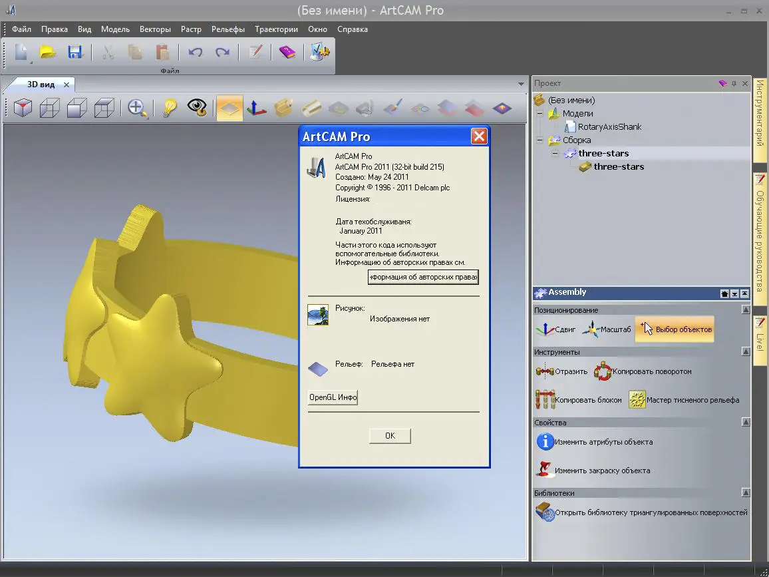This screenshot has height=577, width=769.
Task: Open a file with folder icon
Action: (x=48, y=51)
